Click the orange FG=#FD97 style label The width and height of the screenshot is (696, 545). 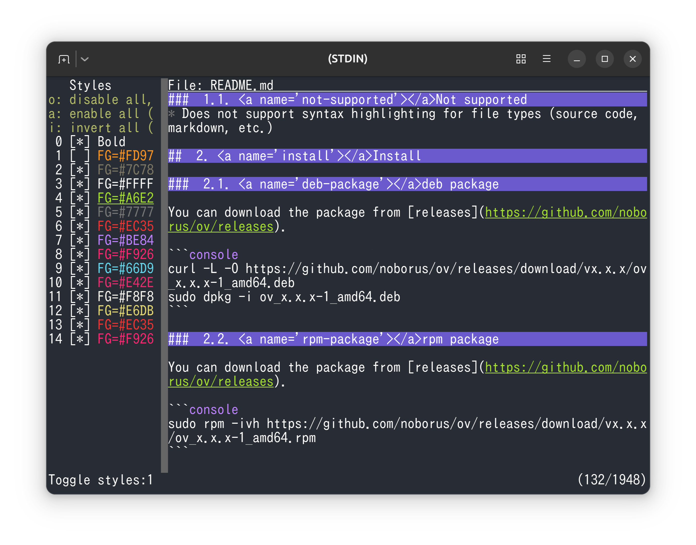[x=126, y=156]
